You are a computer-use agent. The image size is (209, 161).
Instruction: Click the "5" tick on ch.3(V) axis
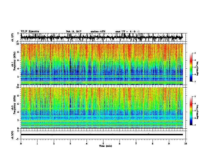pos(18,131)
